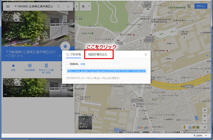The image size is (213, 140).
Task: Open the browser zoom level dropdown
Action: [206, 135]
